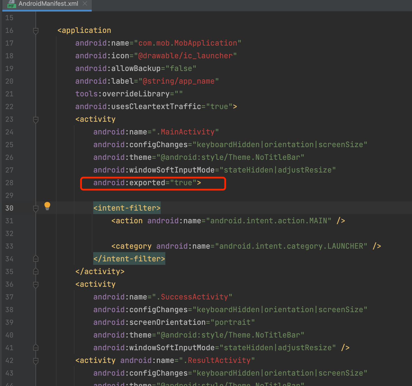
Task: Collapse the ResultActivity fold on line 42
Action: (x=36, y=361)
